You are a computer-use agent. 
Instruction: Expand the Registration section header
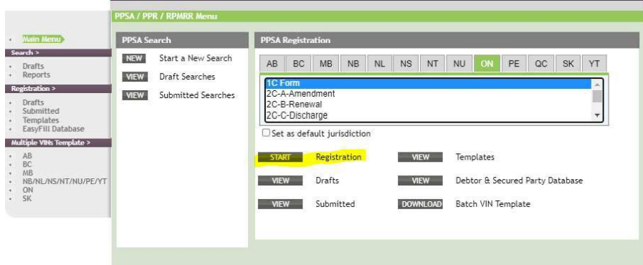[x=58, y=89]
